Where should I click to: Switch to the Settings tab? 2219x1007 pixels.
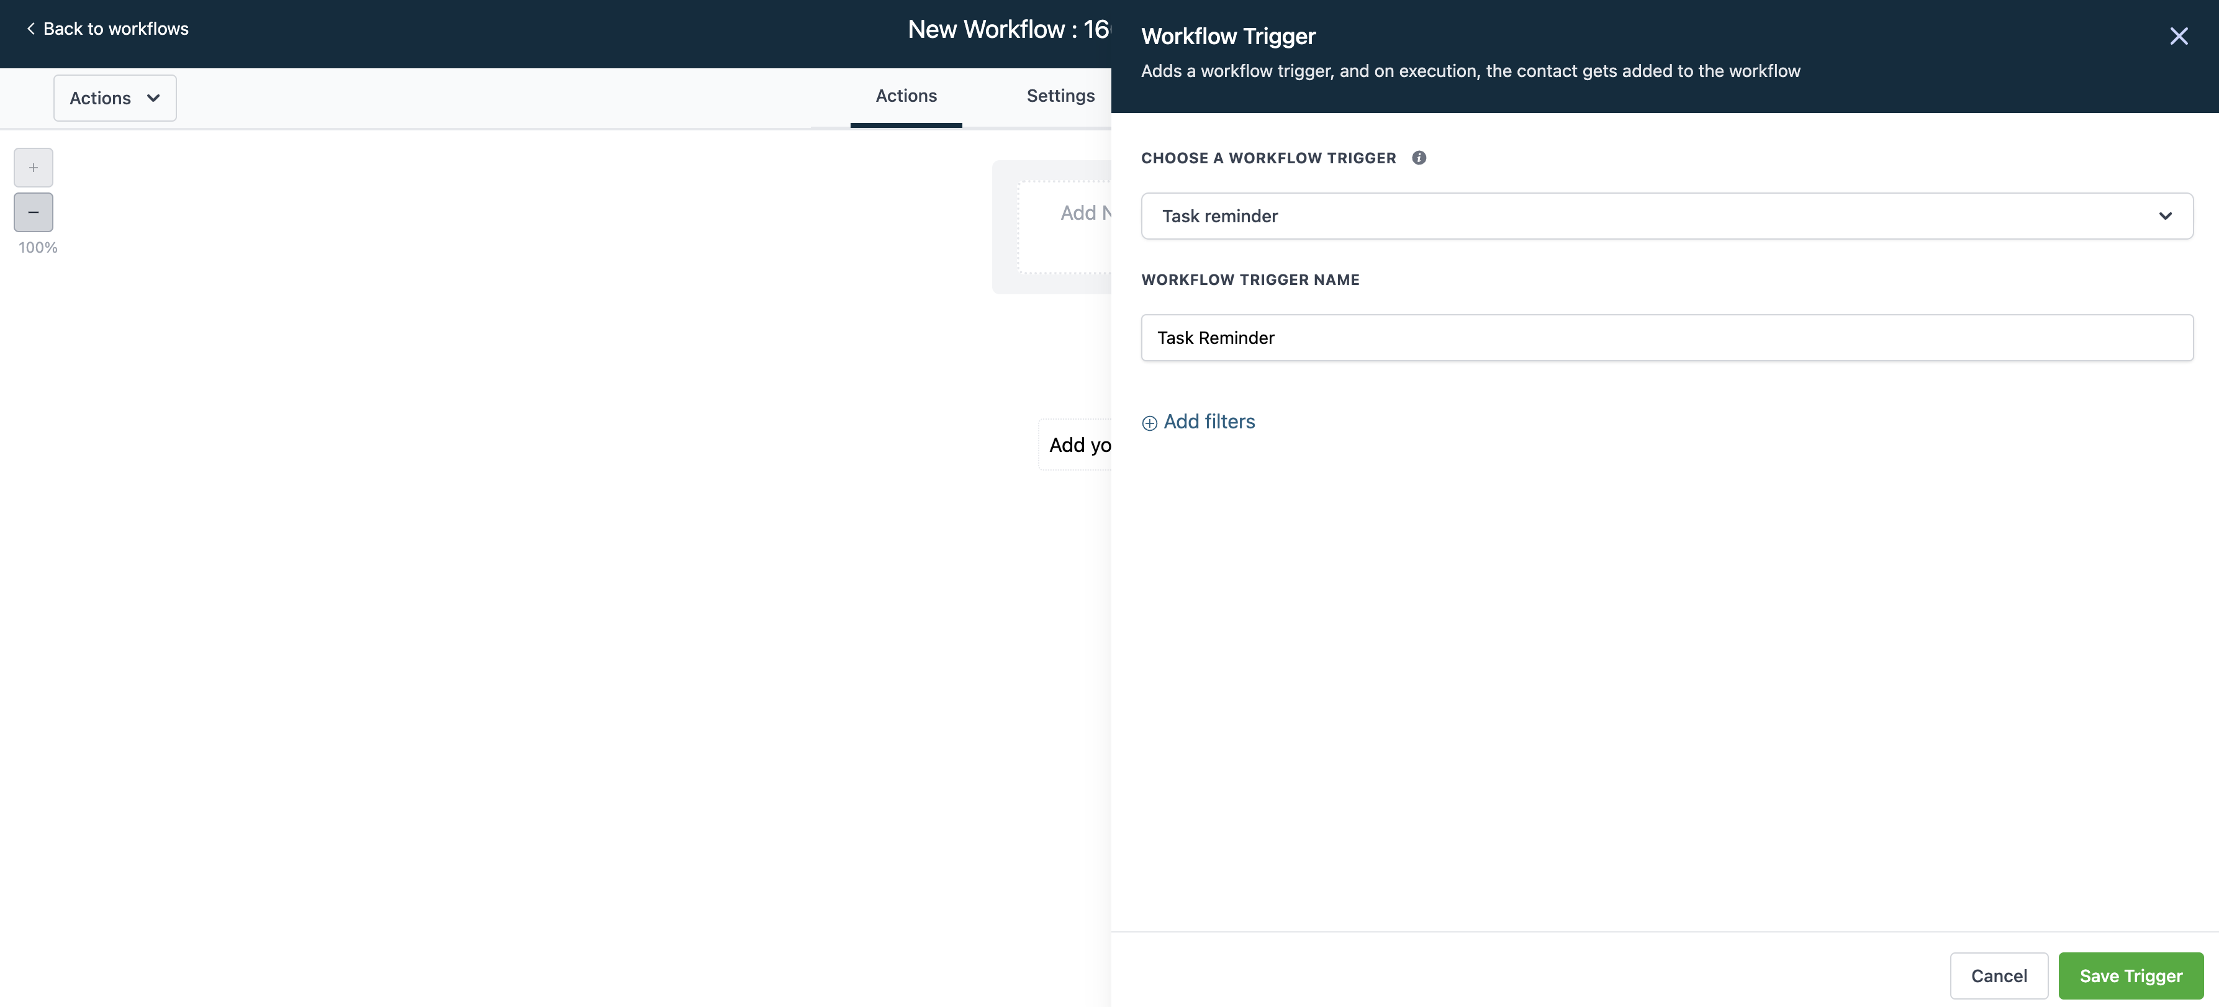pyautogui.click(x=1060, y=96)
